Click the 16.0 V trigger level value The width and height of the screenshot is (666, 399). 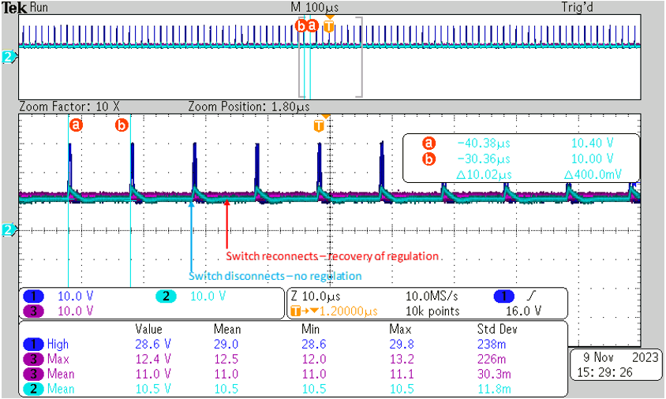[537, 311]
